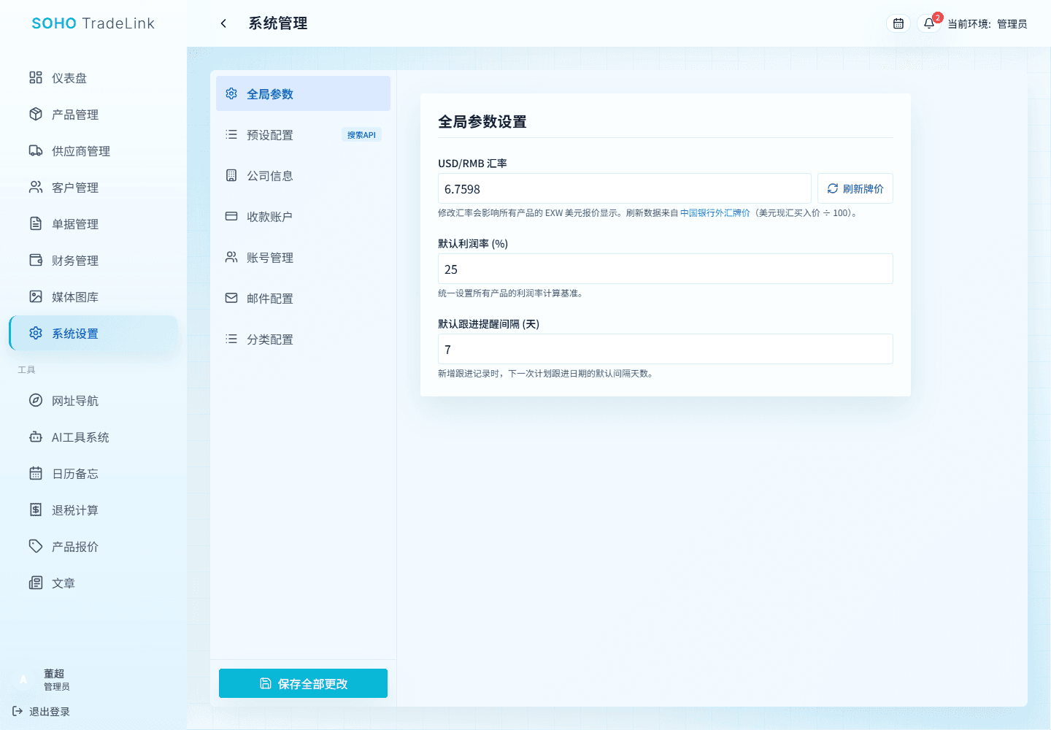Open the calendar icon in top bar
This screenshot has width=1051, height=730.
coord(898,23)
